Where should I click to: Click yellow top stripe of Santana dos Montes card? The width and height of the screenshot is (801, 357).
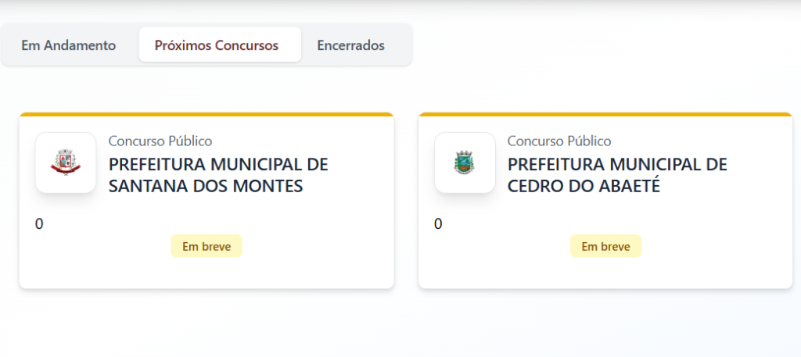[x=207, y=115]
